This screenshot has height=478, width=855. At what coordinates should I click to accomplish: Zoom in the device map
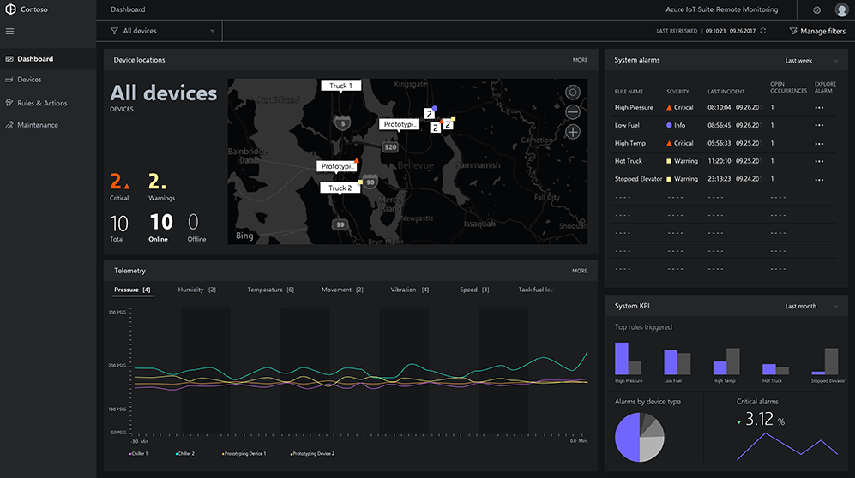pyautogui.click(x=573, y=132)
